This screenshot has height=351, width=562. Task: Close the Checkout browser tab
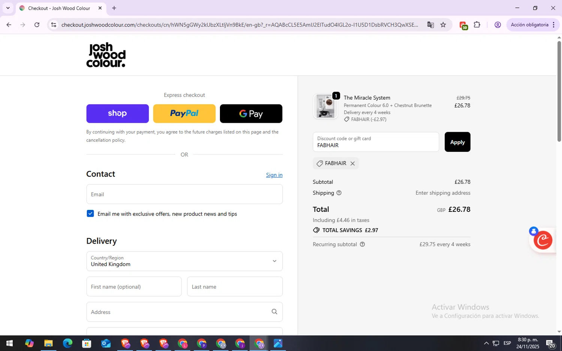click(x=100, y=8)
